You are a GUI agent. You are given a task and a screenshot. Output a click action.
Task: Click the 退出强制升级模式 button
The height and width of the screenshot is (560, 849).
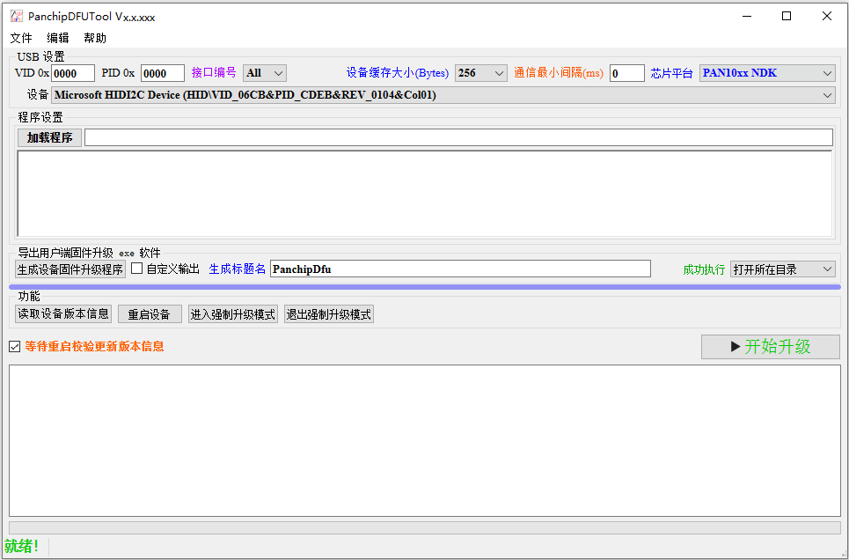pos(329,313)
